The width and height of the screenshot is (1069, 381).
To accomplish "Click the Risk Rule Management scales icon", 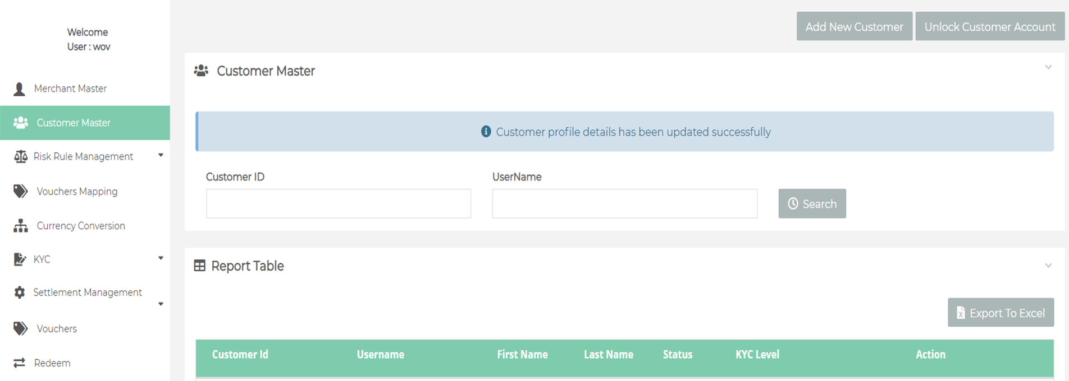I will click(20, 156).
